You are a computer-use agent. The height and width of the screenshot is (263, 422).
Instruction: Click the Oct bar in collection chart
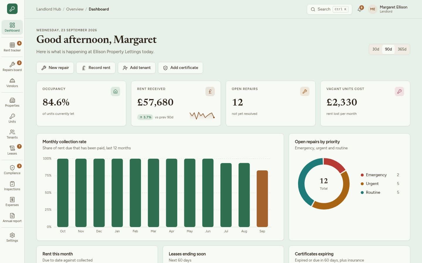(63, 193)
